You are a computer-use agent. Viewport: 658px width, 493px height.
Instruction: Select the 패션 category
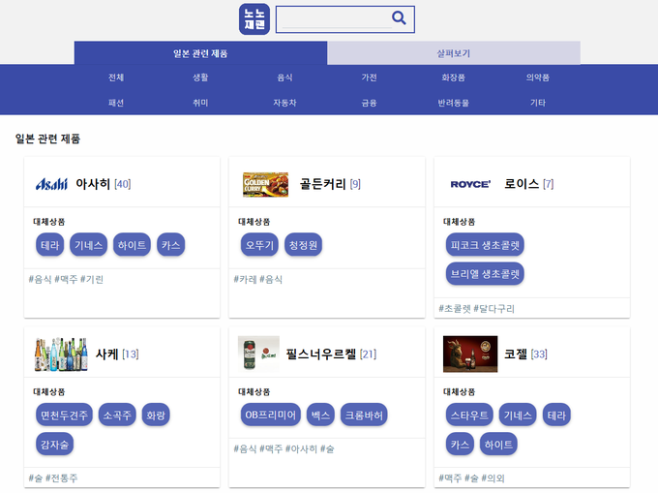pyautogui.click(x=116, y=103)
